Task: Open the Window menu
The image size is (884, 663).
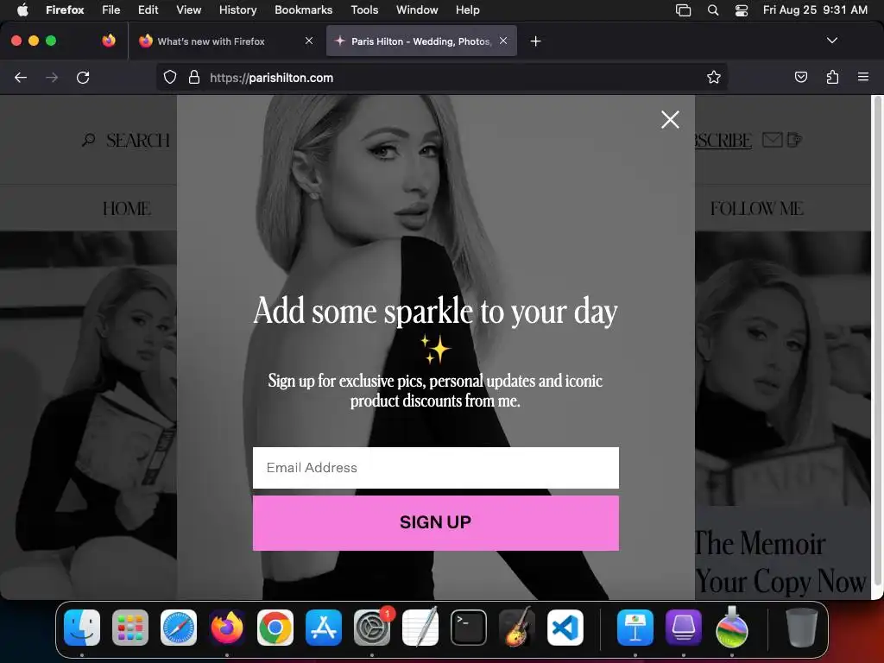Action: coord(417,9)
